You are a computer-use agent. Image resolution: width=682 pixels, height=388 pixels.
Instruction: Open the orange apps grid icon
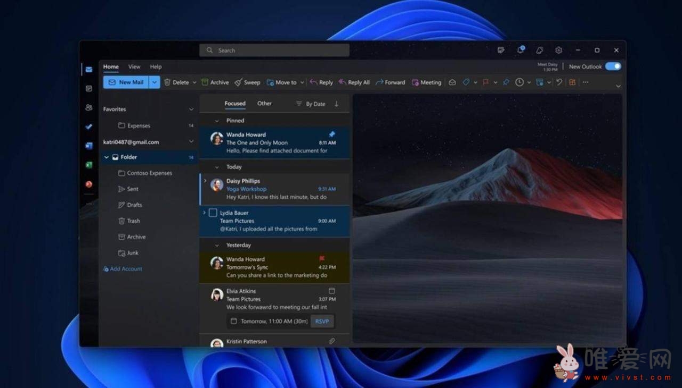tap(572, 82)
